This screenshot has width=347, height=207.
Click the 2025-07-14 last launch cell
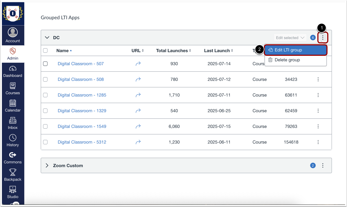point(219,64)
